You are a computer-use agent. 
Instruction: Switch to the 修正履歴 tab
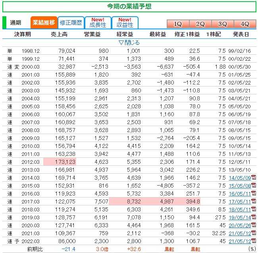click(x=70, y=23)
